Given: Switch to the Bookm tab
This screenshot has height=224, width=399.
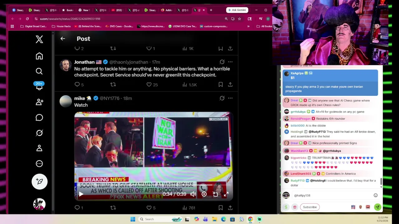Looking at the screenshot, I should pos(67,10).
